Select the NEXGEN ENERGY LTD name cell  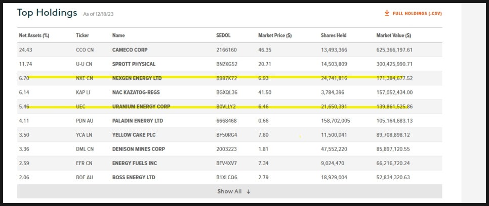[137, 78]
